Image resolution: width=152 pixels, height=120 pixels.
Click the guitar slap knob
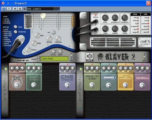34,43
